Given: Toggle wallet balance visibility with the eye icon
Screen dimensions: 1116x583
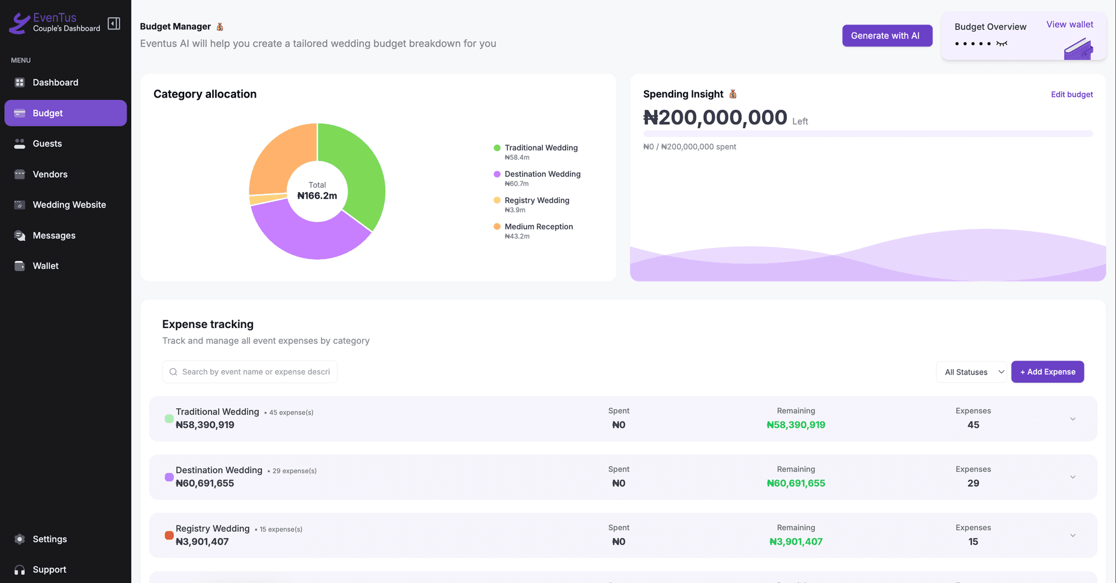Looking at the screenshot, I should pyautogui.click(x=1001, y=44).
